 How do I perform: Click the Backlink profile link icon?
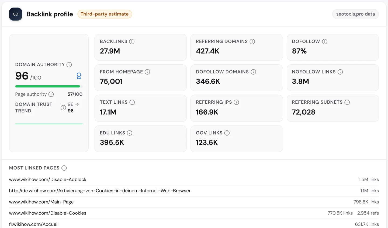pyautogui.click(x=16, y=14)
